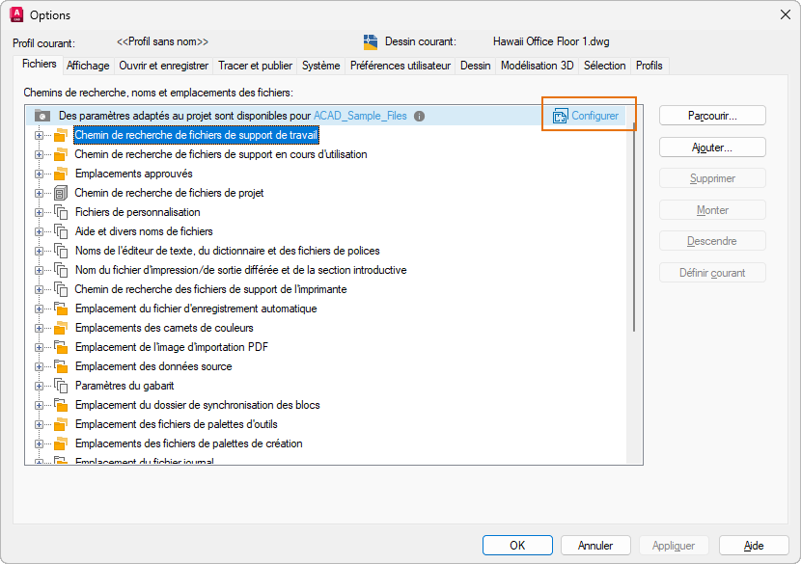Click the folder icon for Emplacement de l'image d'importation PDF
This screenshot has width=801, height=564.
(x=61, y=347)
